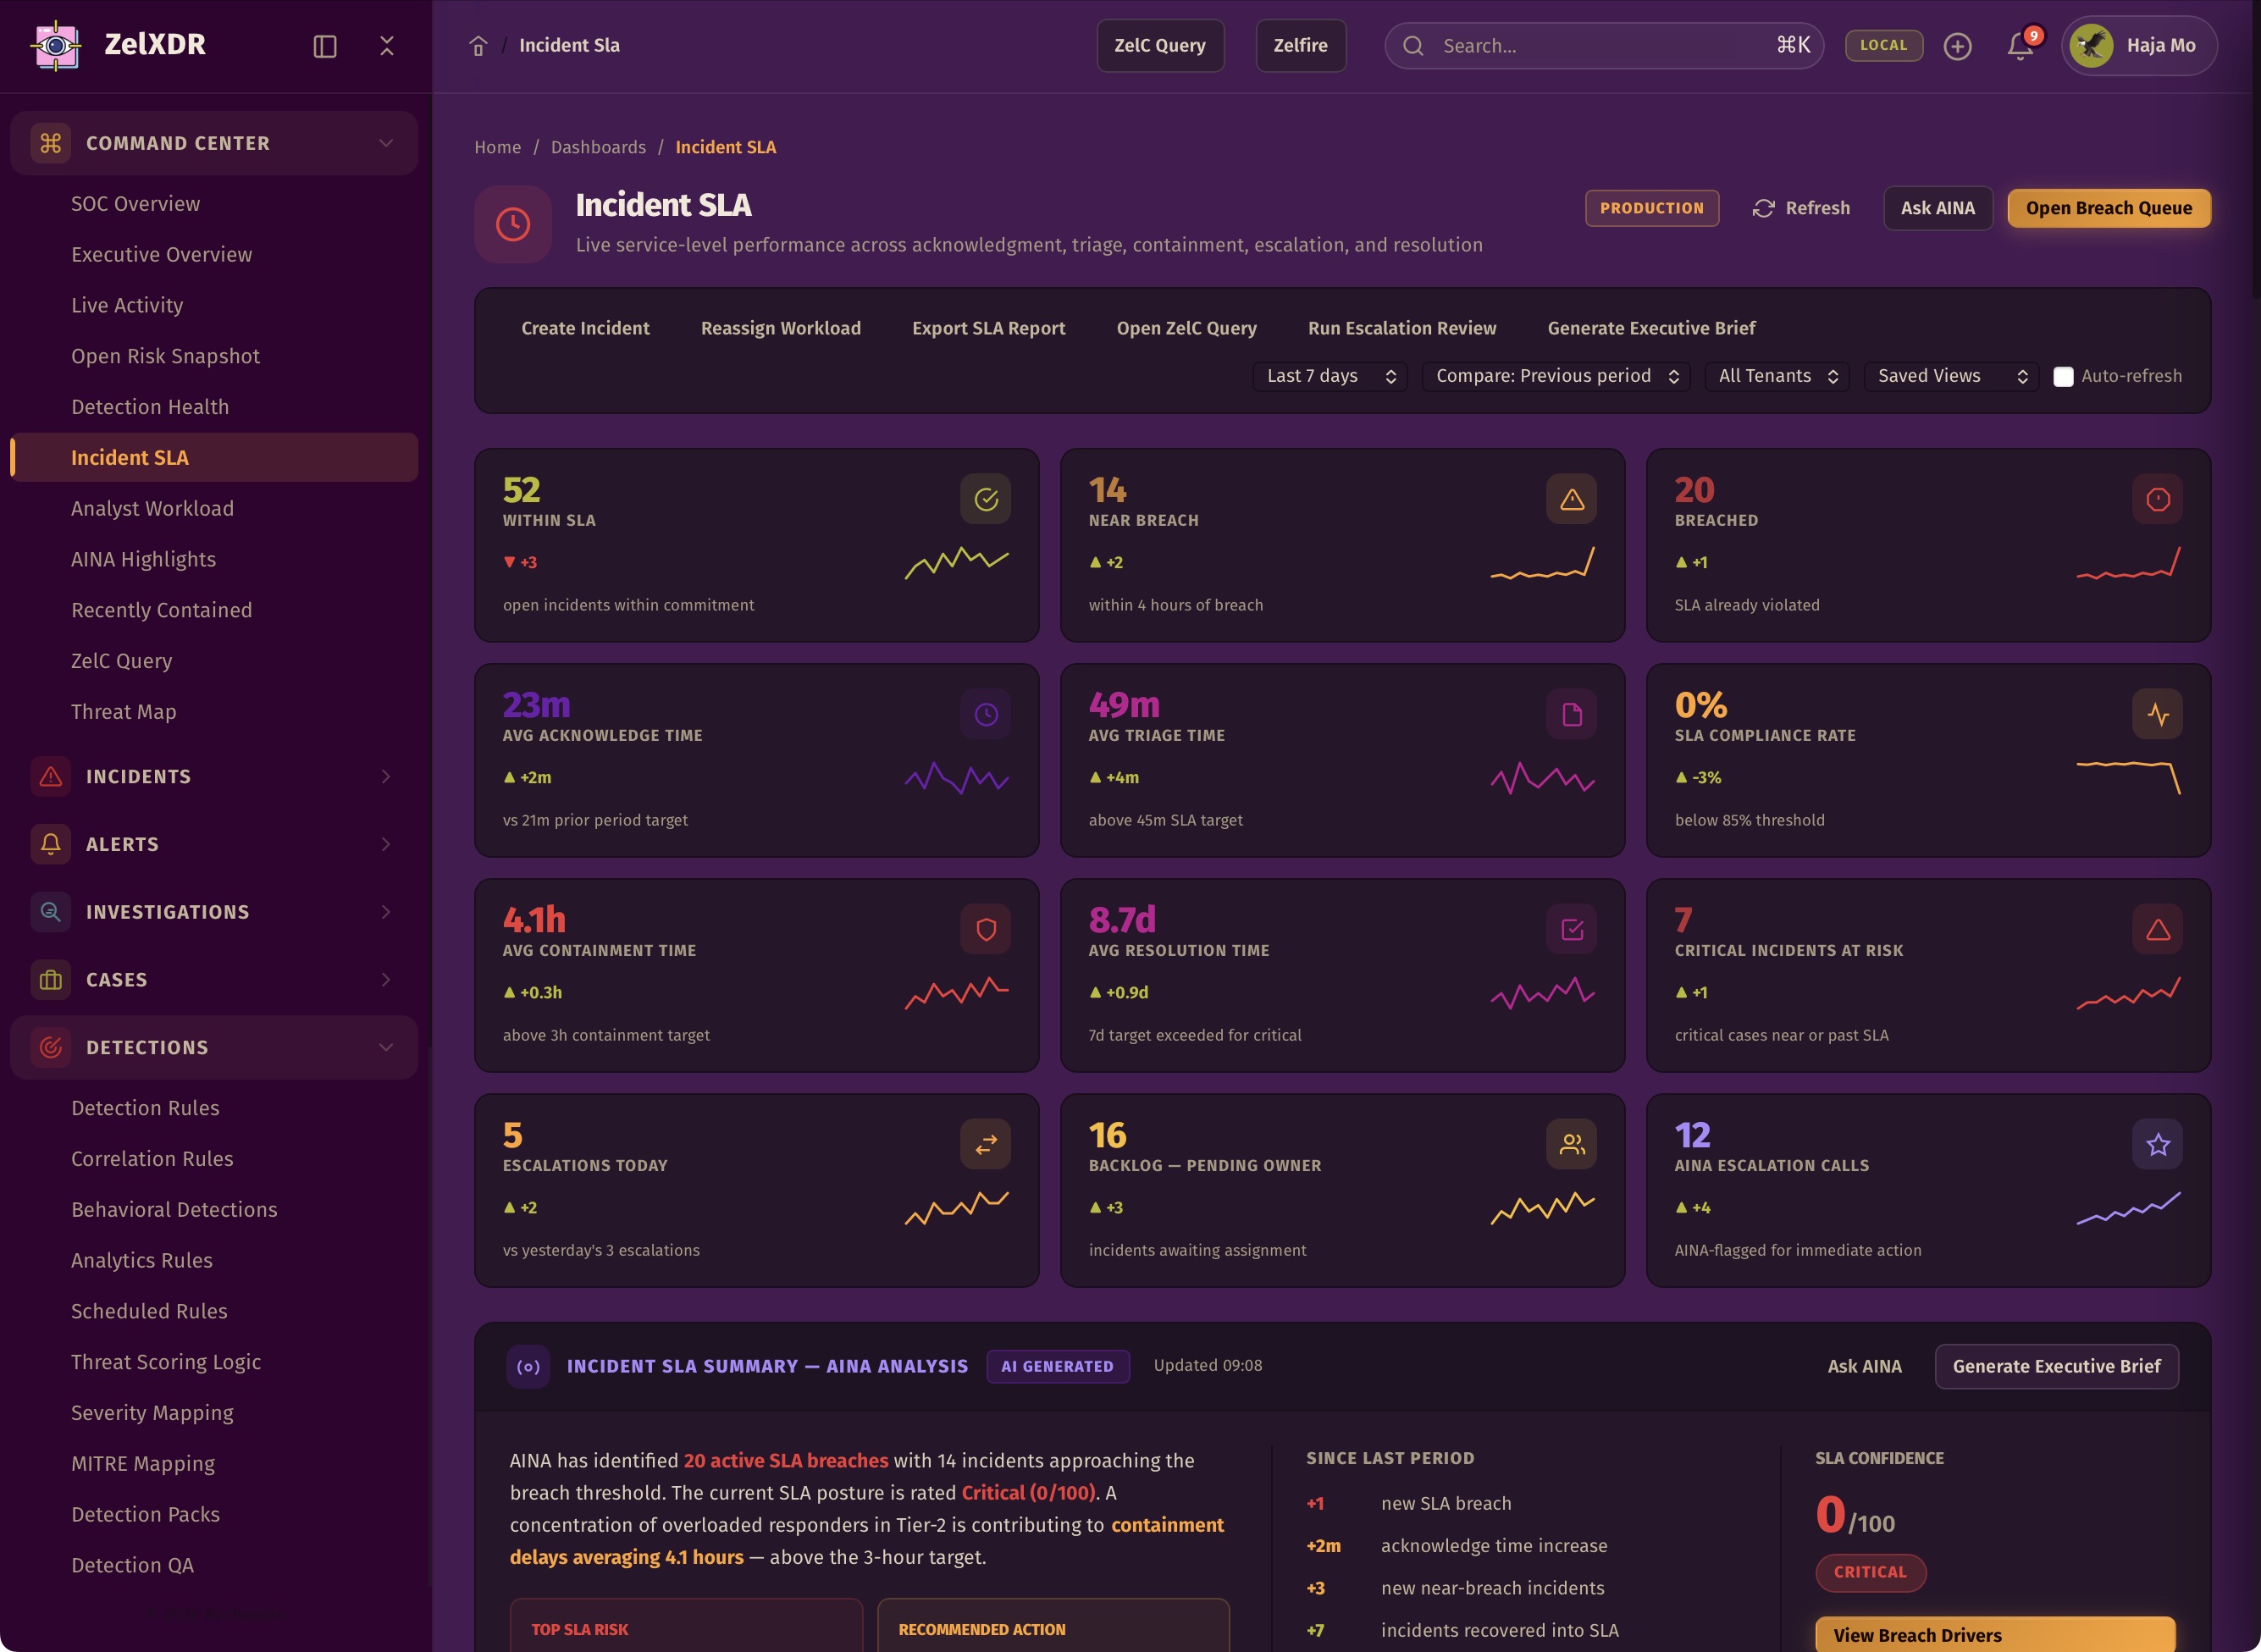Screen dimensions: 2261x1652
Task: Open the Saved Views dropdown
Action: pyautogui.click(x=1951, y=376)
